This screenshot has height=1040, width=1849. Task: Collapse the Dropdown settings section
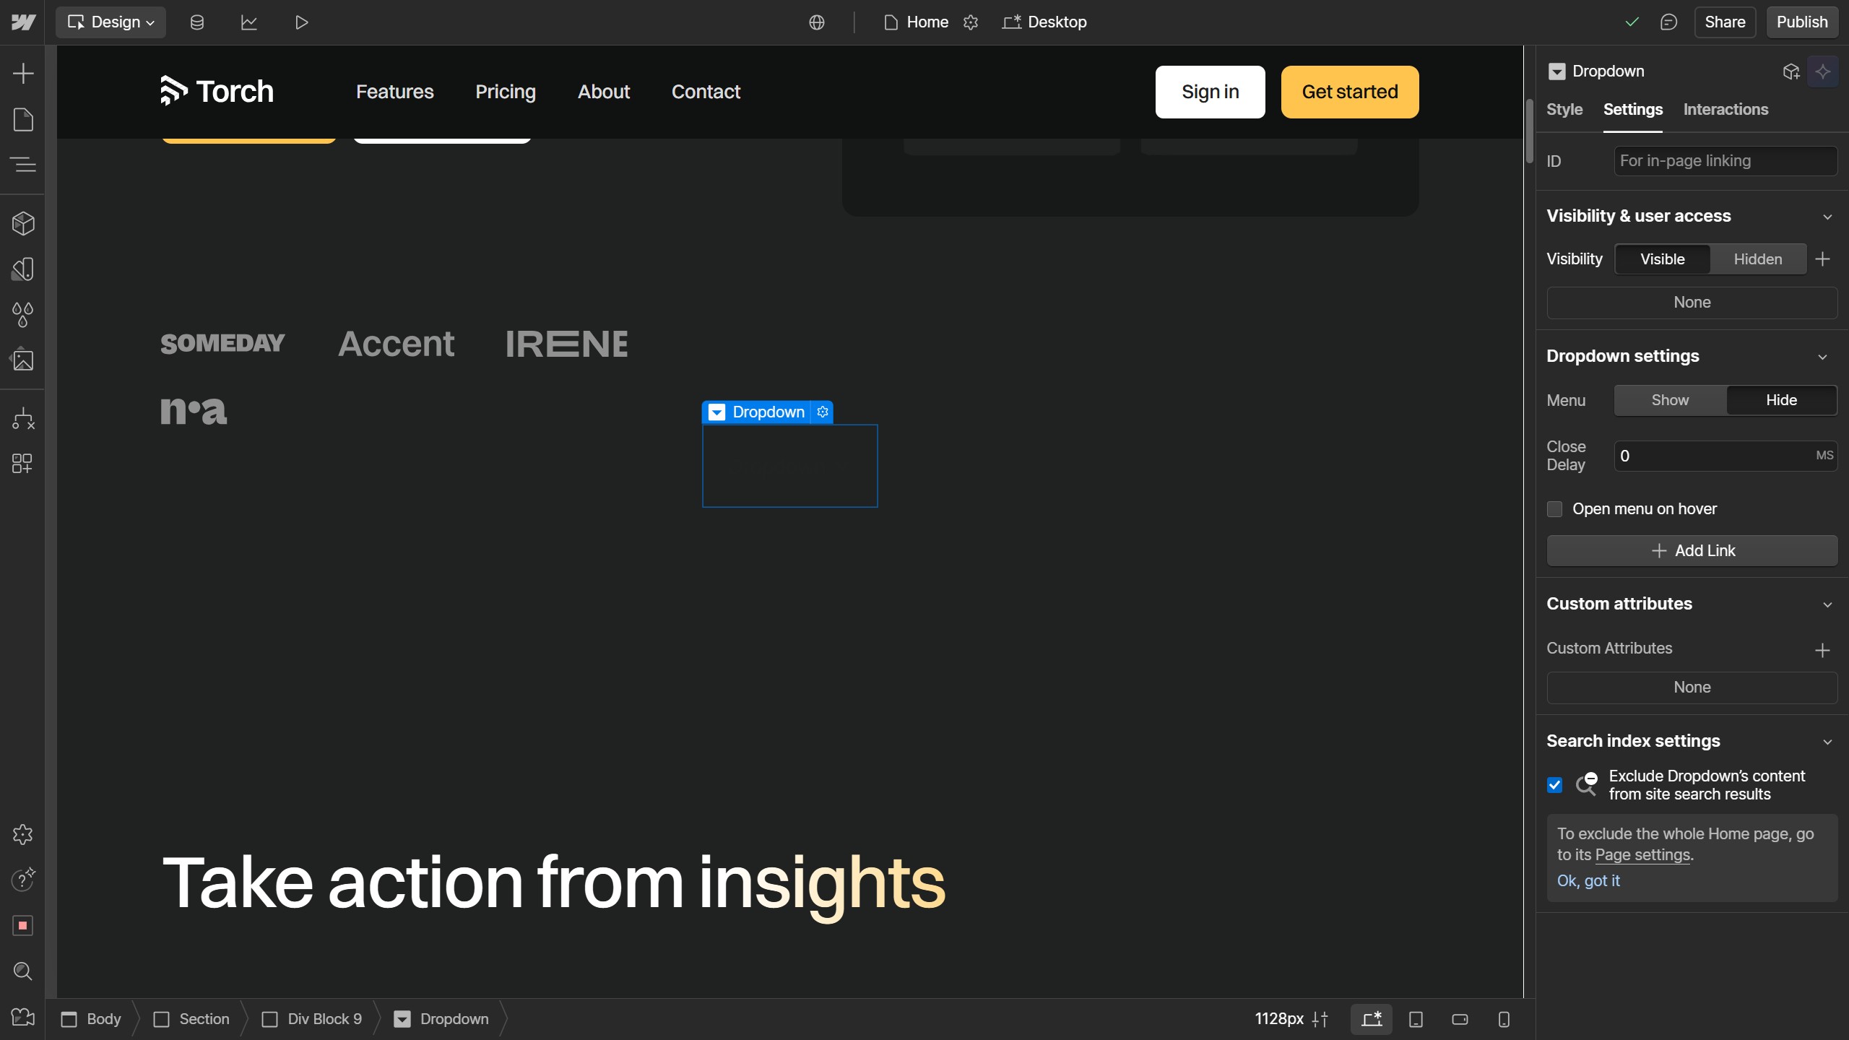[x=1822, y=357]
